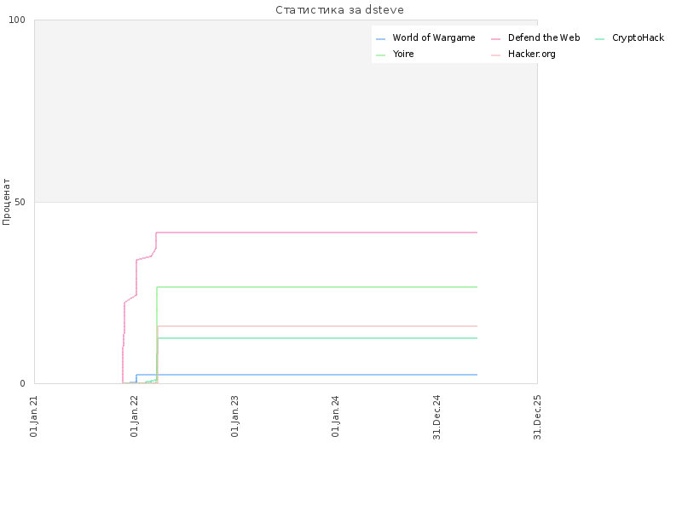
Task: Click the pink Defend the Web legend swatch
Action: [x=495, y=39]
